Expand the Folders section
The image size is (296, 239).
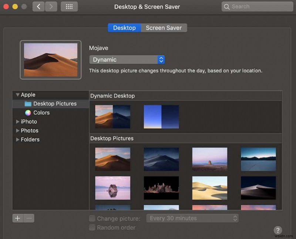click(x=17, y=139)
